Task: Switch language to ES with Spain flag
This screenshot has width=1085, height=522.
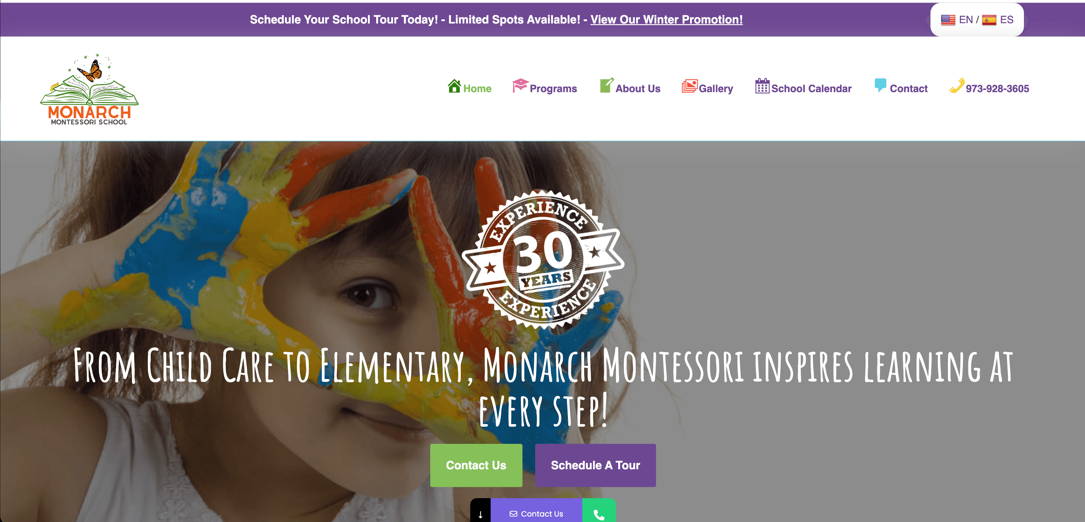Action: (997, 20)
